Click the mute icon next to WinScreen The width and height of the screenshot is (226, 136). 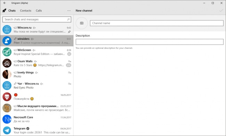click(x=34, y=50)
